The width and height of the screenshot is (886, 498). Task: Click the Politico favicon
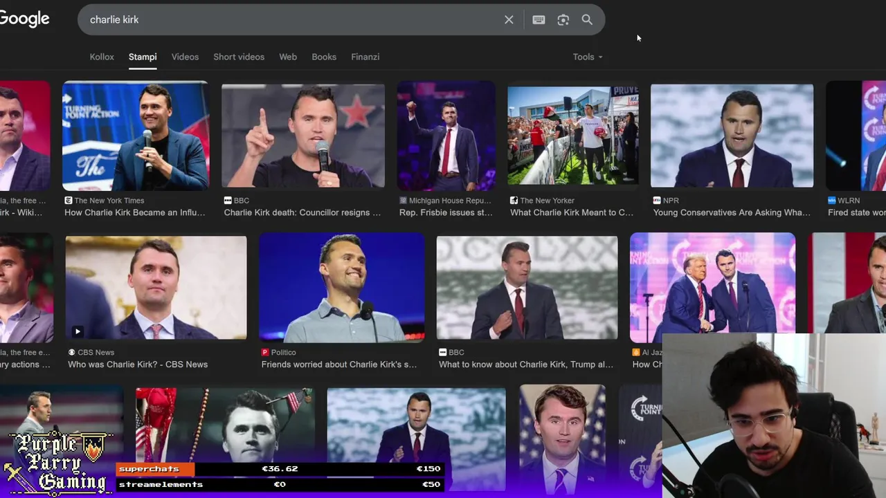click(265, 353)
